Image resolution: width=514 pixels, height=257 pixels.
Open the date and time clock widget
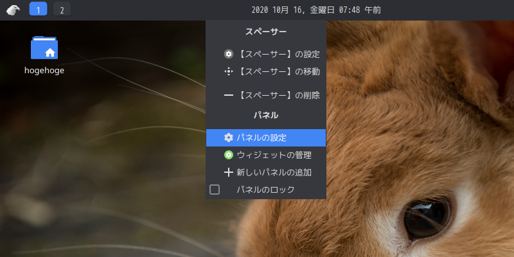click(x=316, y=10)
